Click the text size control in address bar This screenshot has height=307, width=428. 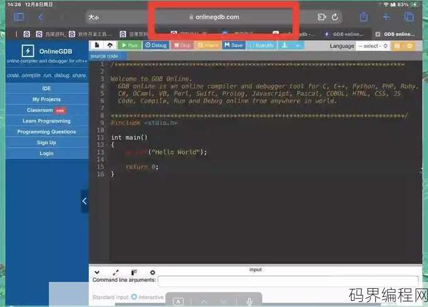93,17
